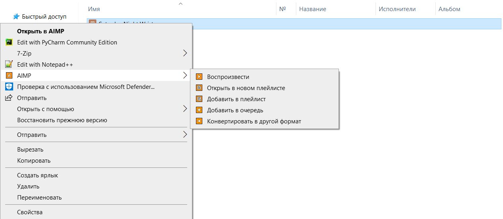Select Вырезать from context menu
The height and width of the screenshot is (219, 503).
point(96,150)
